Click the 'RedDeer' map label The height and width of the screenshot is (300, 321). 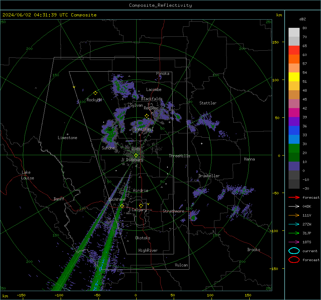pos(151,108)
